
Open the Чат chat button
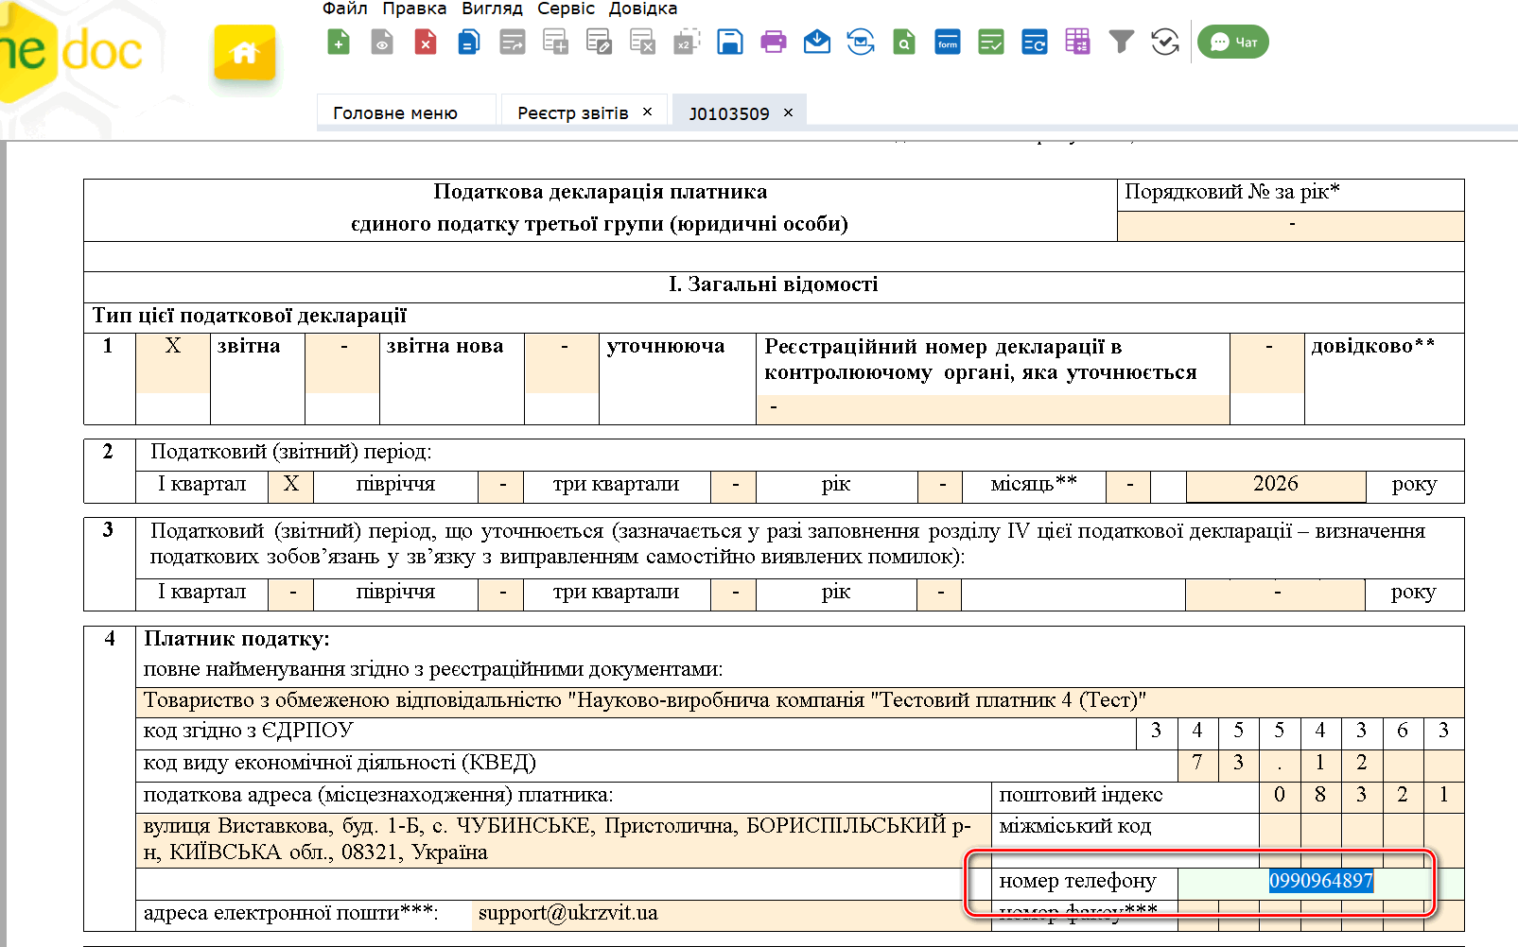coord(1233,43)
